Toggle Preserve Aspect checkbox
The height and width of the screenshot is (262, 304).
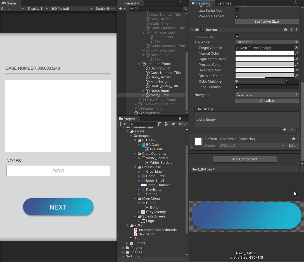pos(237,16)
